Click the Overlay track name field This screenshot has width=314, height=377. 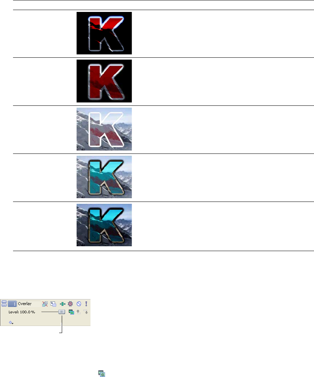pos(29,304)
